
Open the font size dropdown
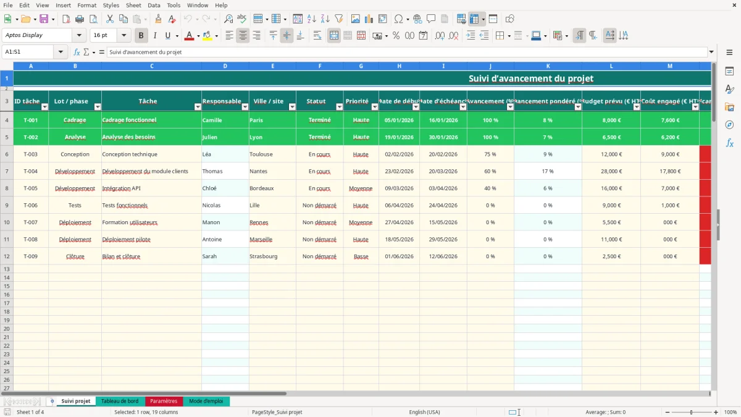click(x=124, y=35)
